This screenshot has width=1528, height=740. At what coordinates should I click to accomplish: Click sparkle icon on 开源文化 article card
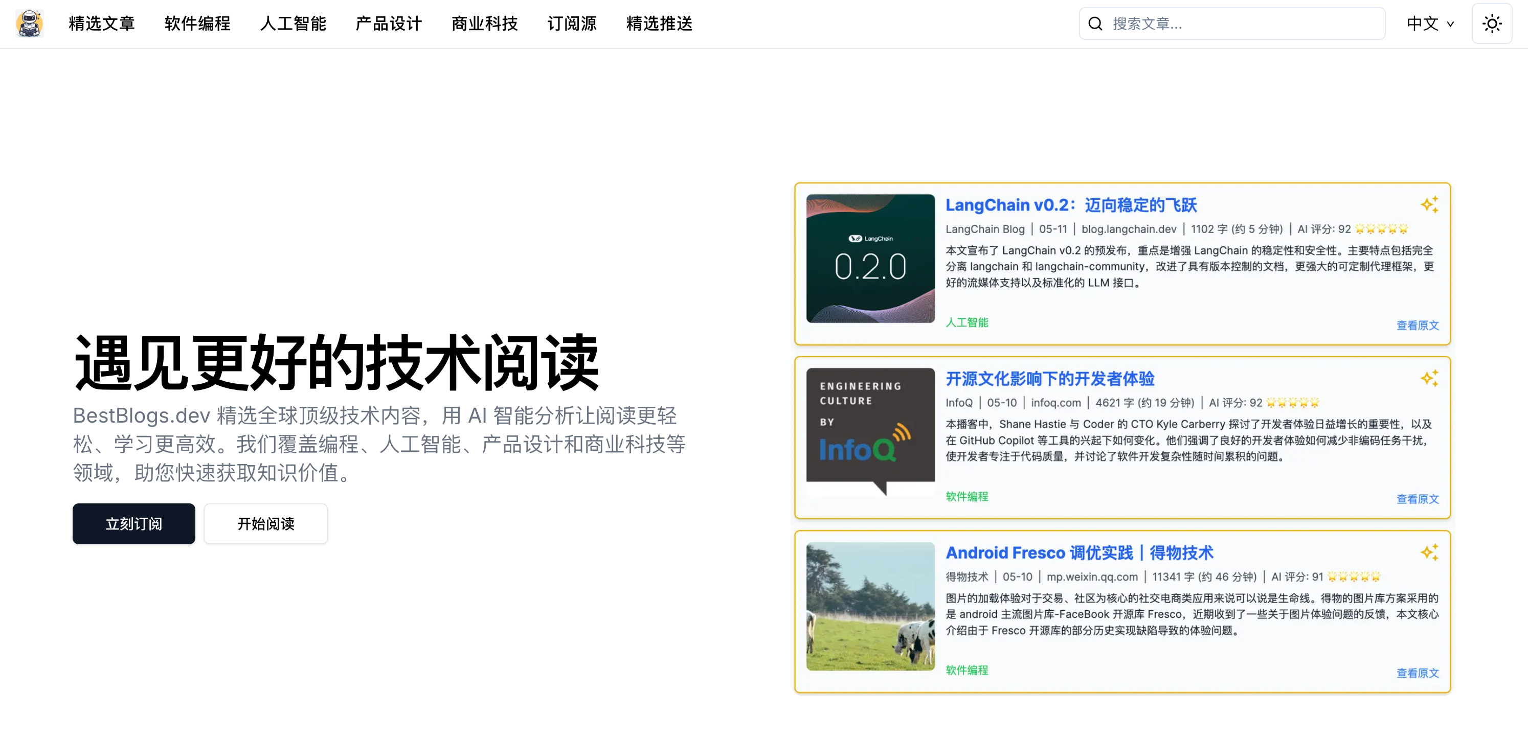pyautogui.click(x=1429, y=378)
